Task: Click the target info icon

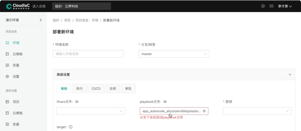Action: click(71, 127)
